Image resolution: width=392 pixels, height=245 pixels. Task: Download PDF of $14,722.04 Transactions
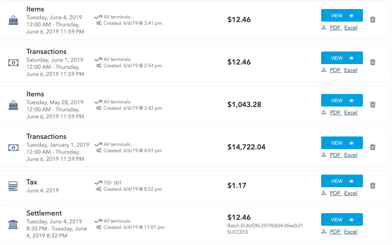pos(335,155)
